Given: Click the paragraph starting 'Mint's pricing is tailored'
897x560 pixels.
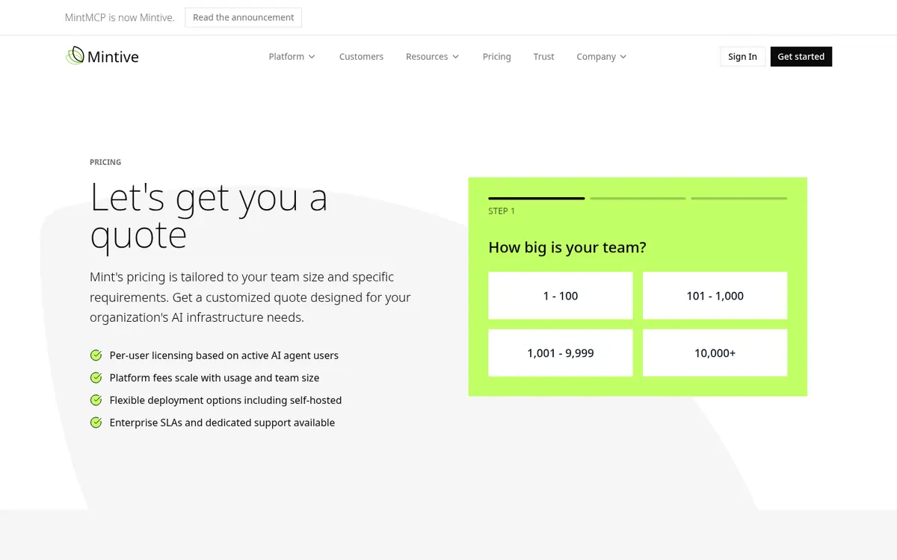Looking at the screenshot, I should click(x=250, y=297).
